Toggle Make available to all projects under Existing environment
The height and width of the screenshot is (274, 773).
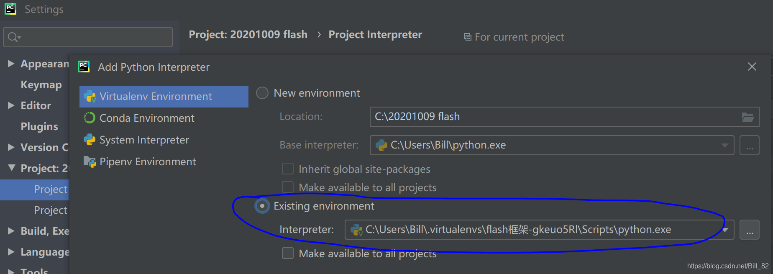(x=288, y=253)
